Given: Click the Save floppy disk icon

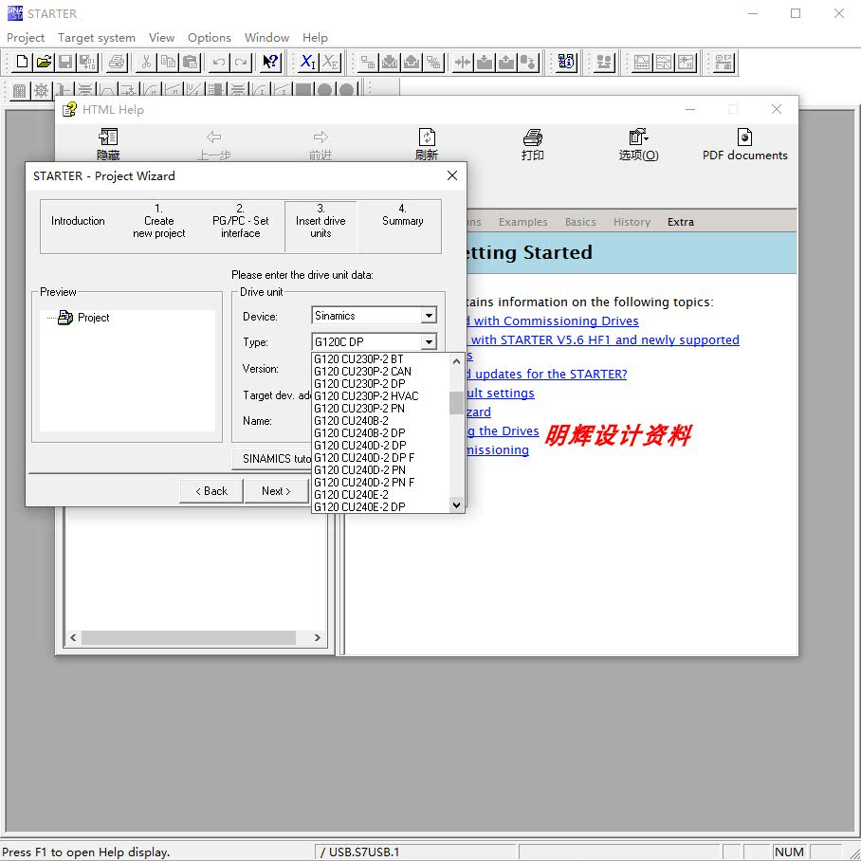Looking at the screenshot, I should 65,62.
